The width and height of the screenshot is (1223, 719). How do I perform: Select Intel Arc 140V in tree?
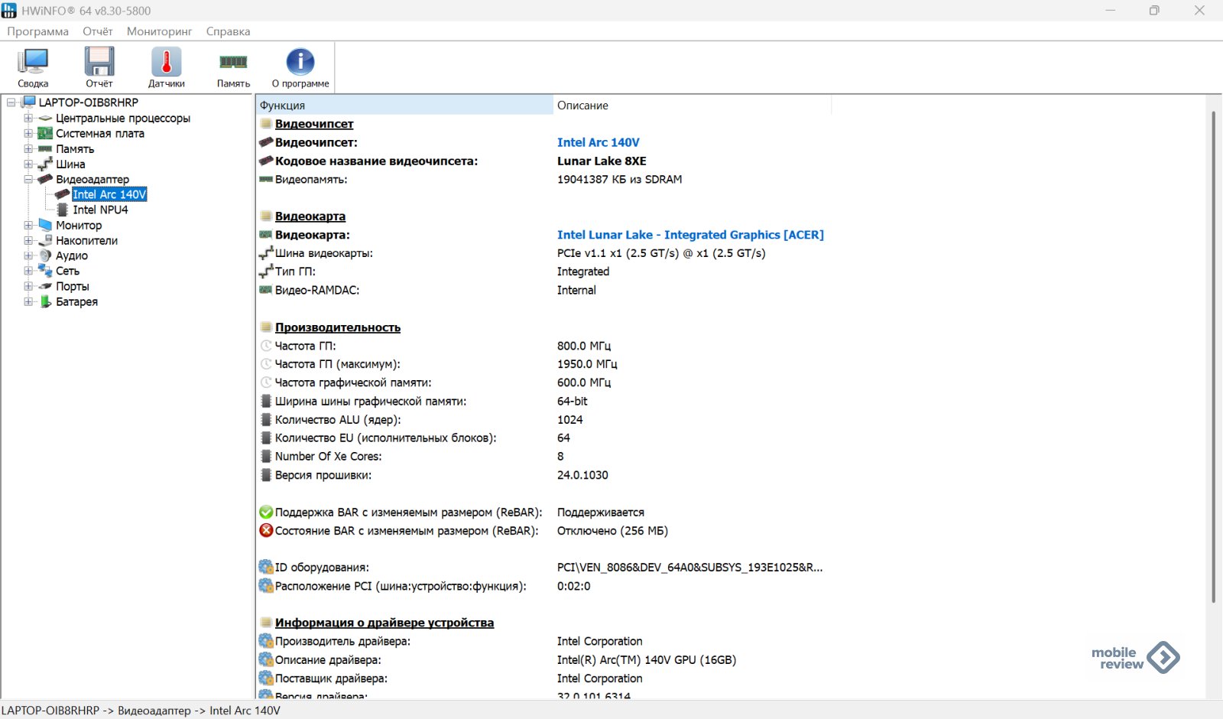pos(109,194)
